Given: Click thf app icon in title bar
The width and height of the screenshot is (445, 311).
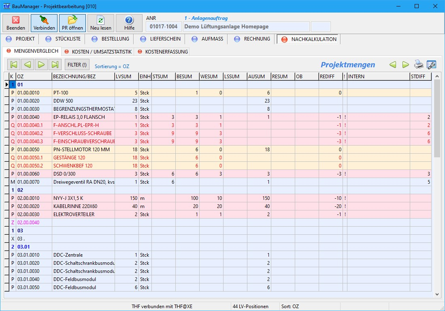Looking at the screenshot, I should click(6, 6).
